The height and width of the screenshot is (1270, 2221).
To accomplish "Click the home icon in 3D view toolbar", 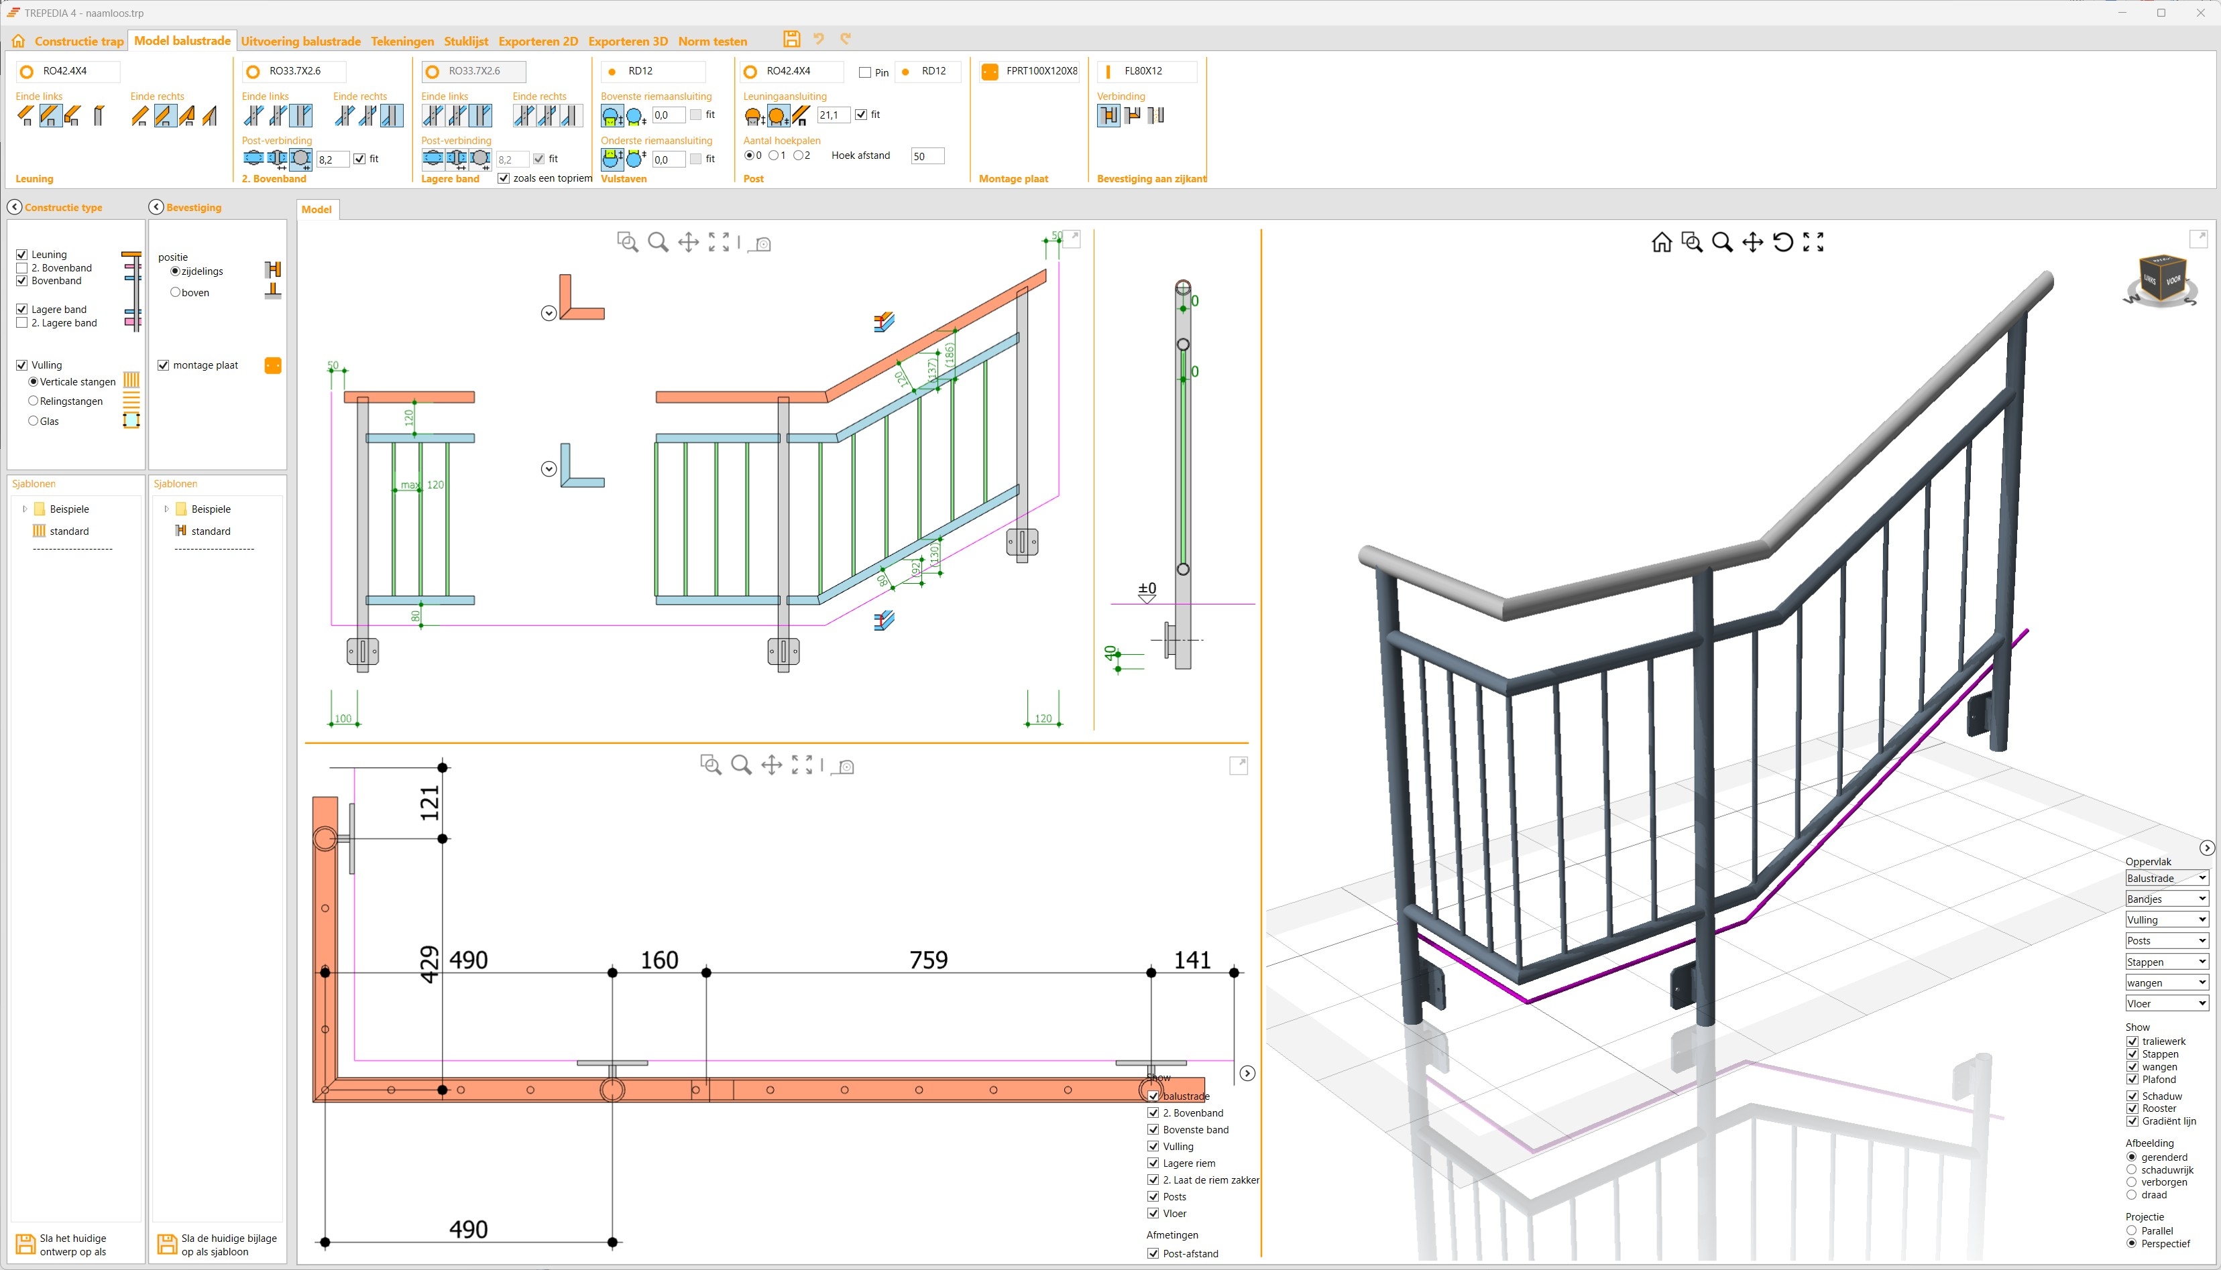I will tap(1662, 243).
